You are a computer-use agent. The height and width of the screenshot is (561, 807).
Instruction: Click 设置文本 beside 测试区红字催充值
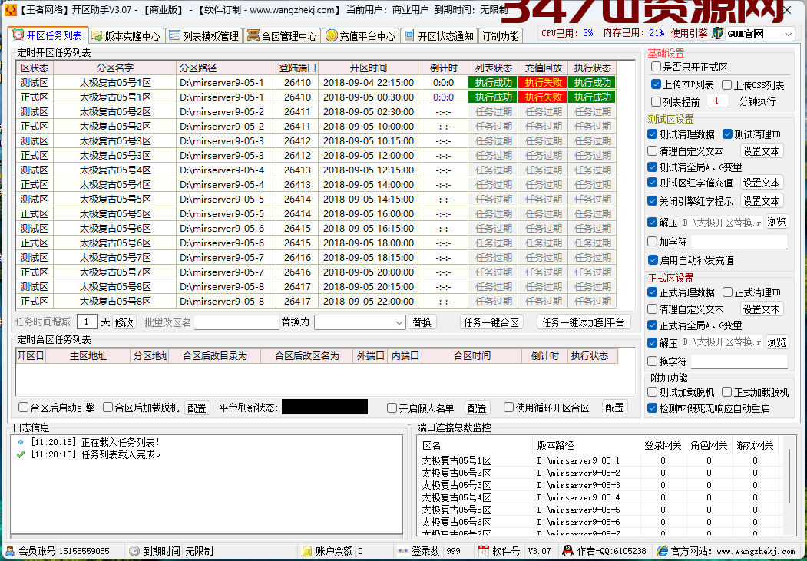(x=762, y=183)
